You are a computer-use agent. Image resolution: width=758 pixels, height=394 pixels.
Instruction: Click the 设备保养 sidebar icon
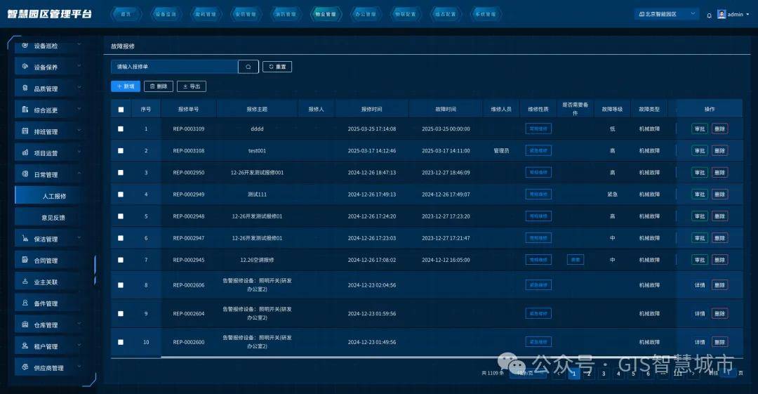click(x=25, y=66)
